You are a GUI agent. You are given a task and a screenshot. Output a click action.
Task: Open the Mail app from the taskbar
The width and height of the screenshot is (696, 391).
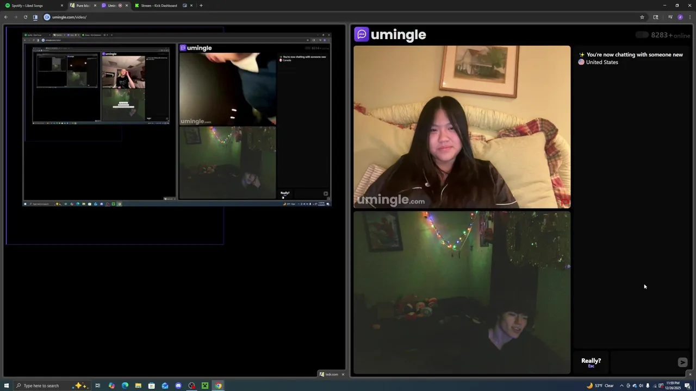[x=165, y=386]
